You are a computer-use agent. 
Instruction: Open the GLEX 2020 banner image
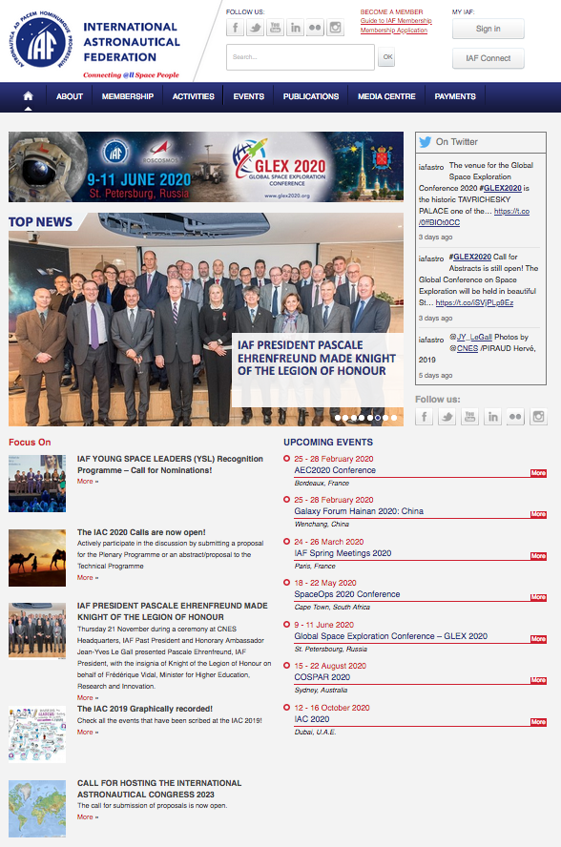click(x=206, y=167)
